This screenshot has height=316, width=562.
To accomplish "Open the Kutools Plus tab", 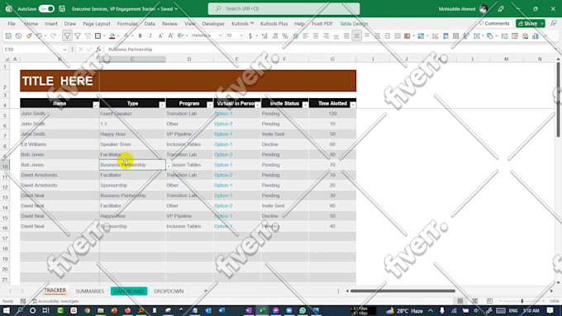I will tap(274, 24).
